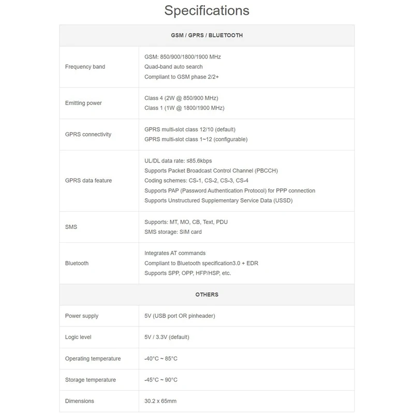Viewport: 414px width, 414px height.
Task: Select the OTHERS section header
Action: pos(206,294)
